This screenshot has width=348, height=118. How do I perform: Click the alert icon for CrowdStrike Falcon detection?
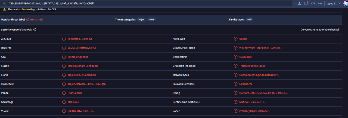point(235,48)
